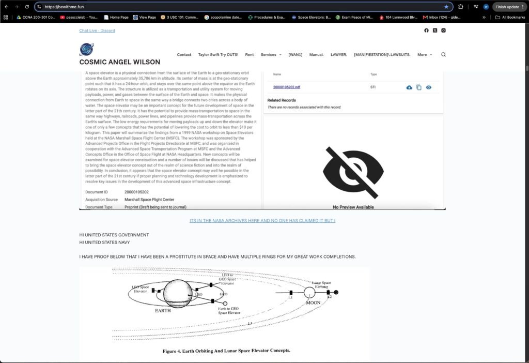Screen dimensions: 529x363
Task: Open the Instagram social icon
Action: click(x=443, y=31)
